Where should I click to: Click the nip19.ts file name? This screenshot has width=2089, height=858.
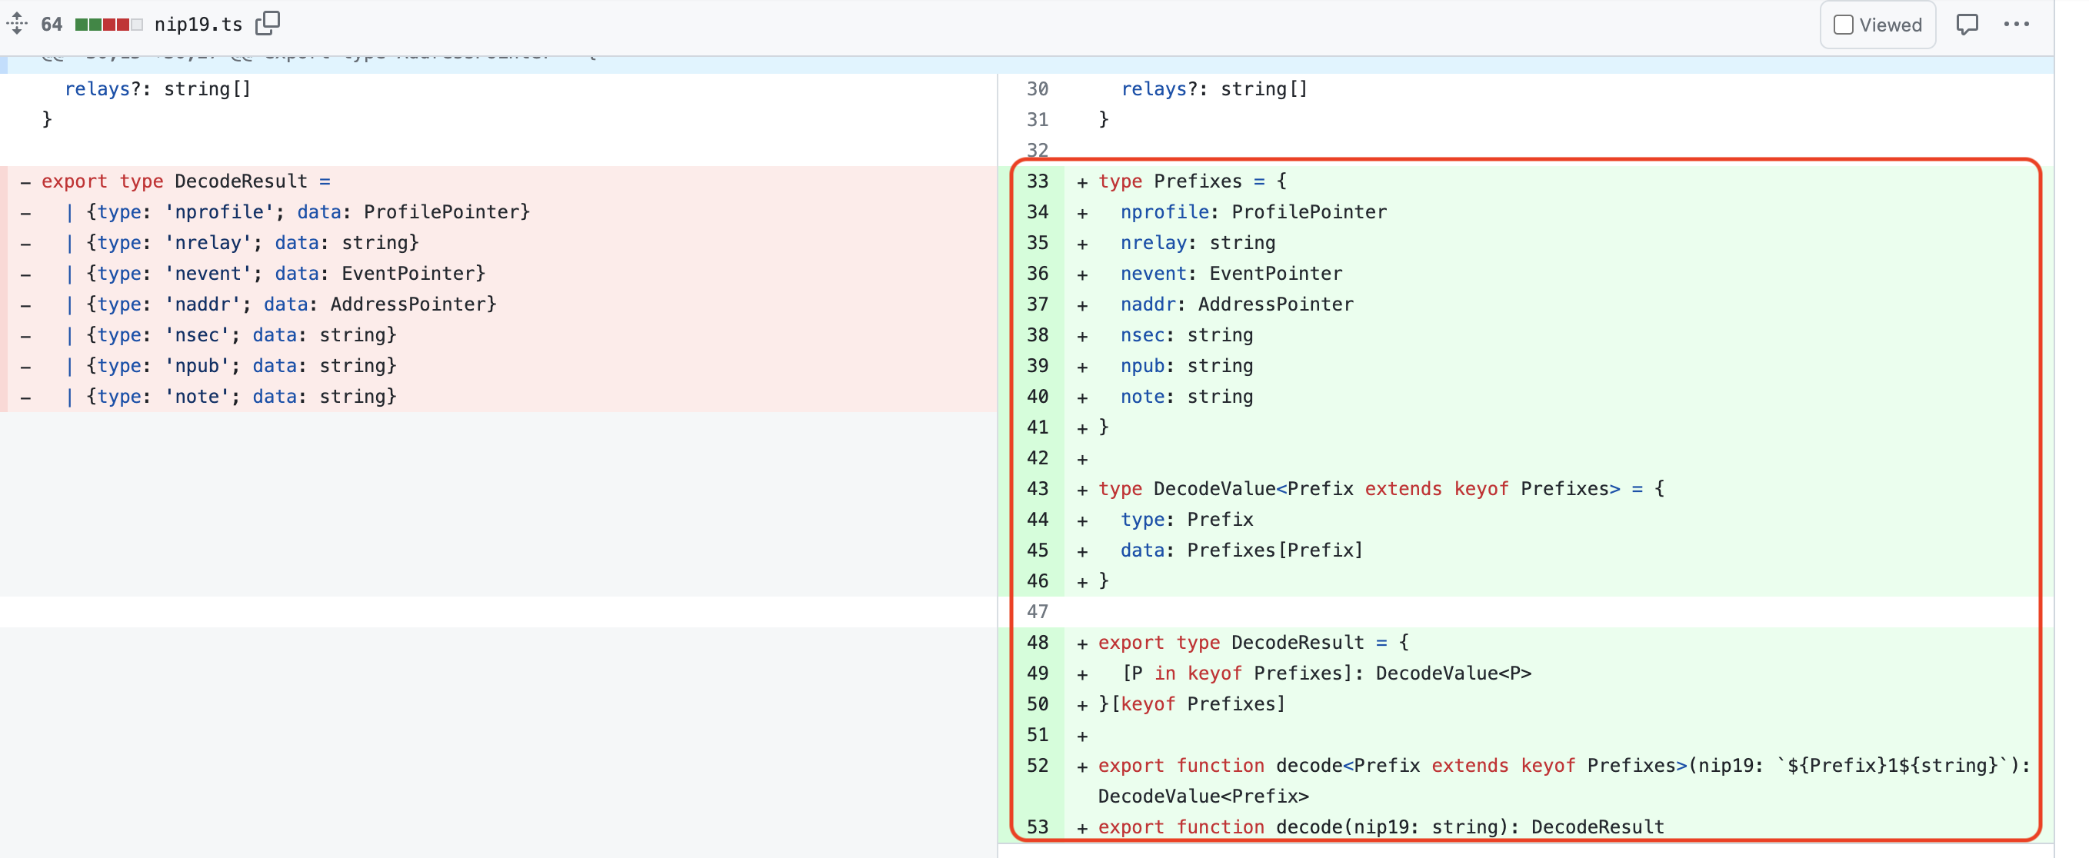(x=198, y=25)
